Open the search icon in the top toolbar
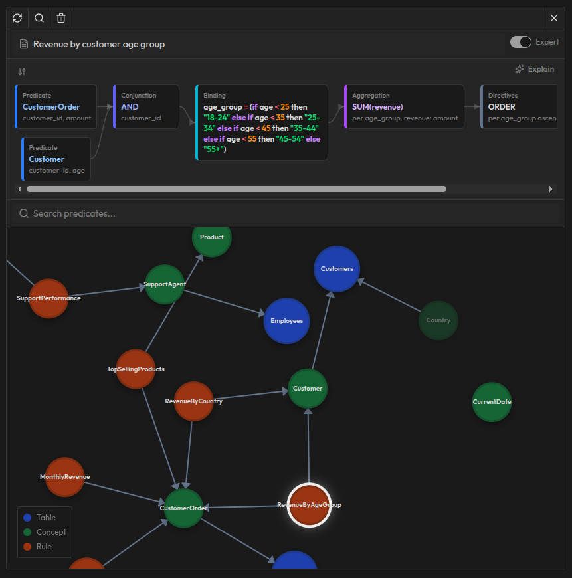 click(39, 18)
